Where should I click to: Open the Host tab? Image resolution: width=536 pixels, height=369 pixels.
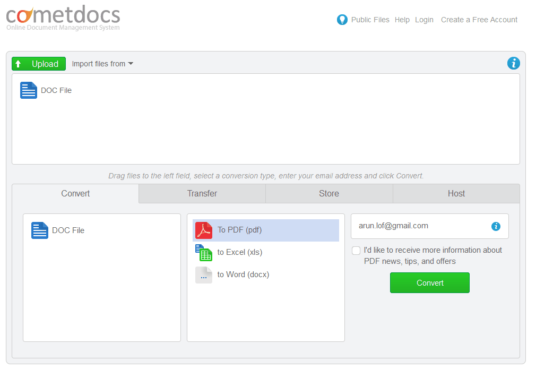pos(456,194)
